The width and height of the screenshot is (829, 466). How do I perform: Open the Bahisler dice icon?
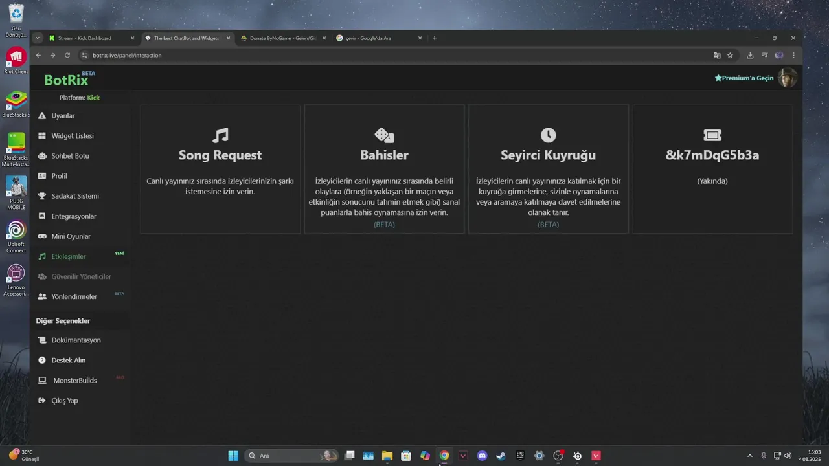click(x=384, y=135)
